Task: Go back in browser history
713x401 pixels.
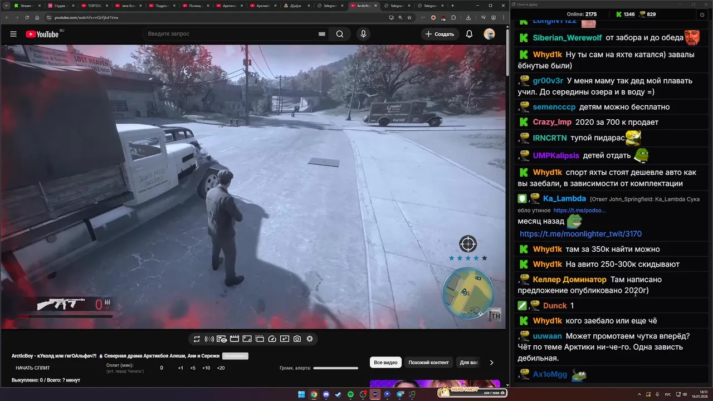Action: pyautogui.click(x=7, y=17)
